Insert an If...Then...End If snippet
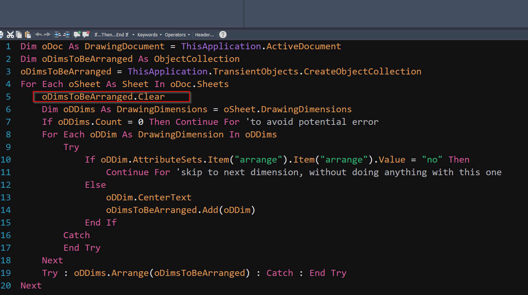Viewport: 528px width, 295px height. 112,35
